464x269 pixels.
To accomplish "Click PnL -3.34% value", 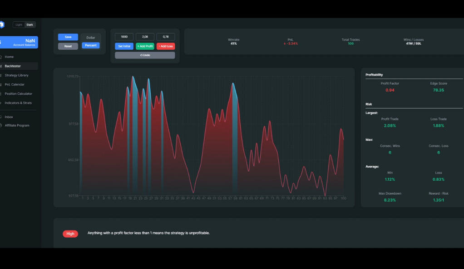I will 291,44.
